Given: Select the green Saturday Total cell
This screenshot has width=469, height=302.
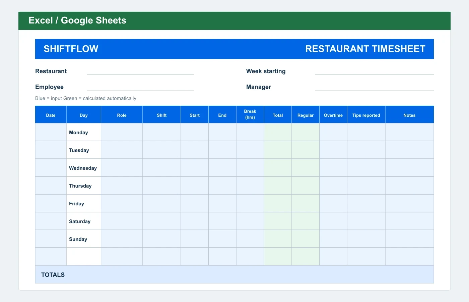Looking at the screenshot, I should 278,221.
